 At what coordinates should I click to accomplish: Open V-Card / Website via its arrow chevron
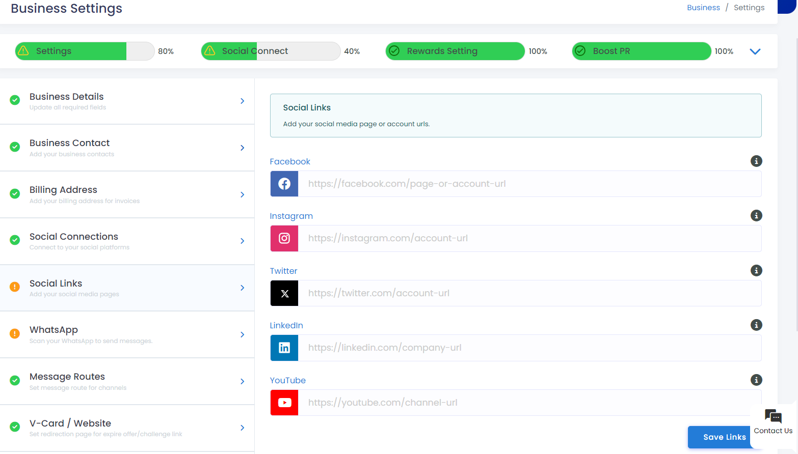point(243,428)
